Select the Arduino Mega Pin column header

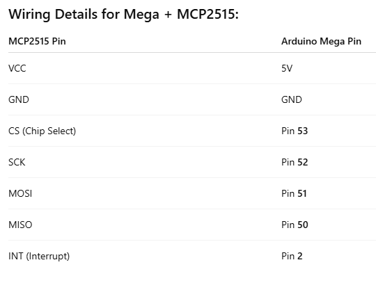coord(321,41)
